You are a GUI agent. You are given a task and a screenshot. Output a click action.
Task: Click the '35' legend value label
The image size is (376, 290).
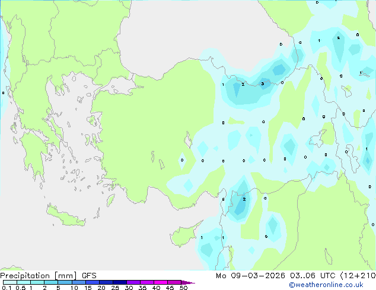click(142, 288)
